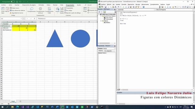Add a new sheet with plus button

point(20,101)
